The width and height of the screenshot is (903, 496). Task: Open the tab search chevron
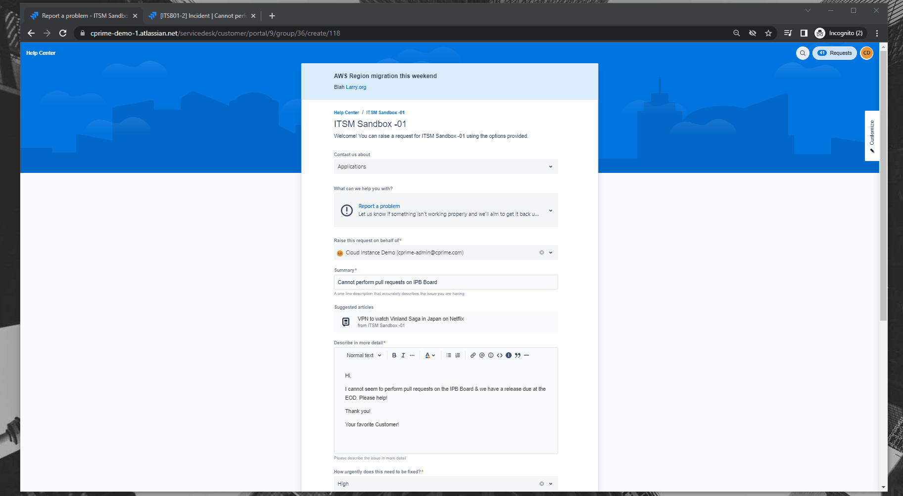coord(808,10)
